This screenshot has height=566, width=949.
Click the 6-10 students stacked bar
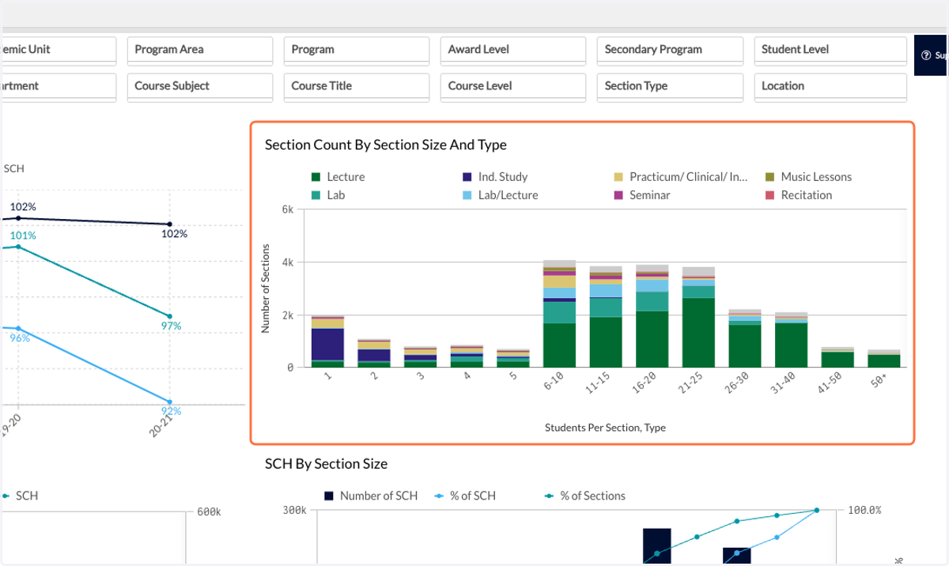[559, 314]
